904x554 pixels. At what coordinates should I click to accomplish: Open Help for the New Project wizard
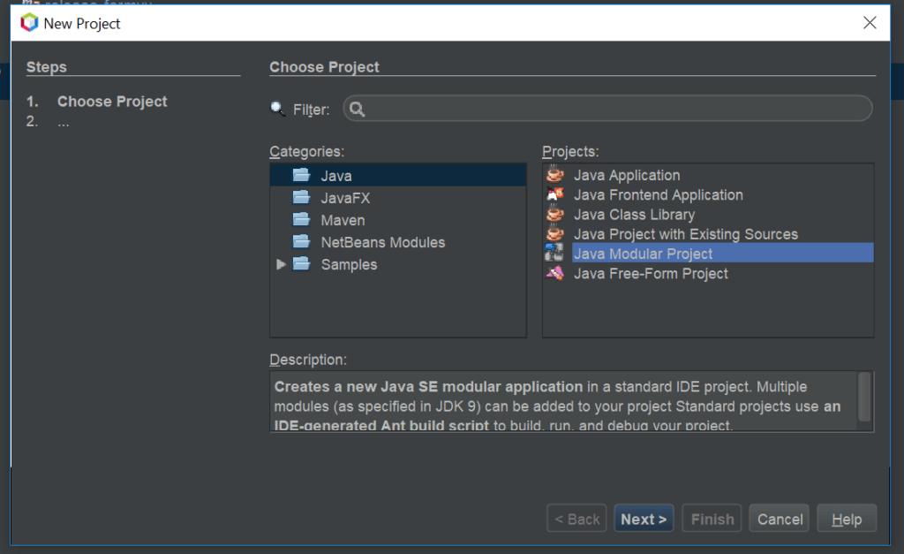[846, 518]
